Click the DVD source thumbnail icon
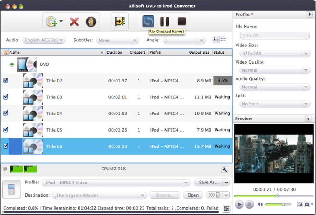The image size is (316, 215). (x=27, y=64)
